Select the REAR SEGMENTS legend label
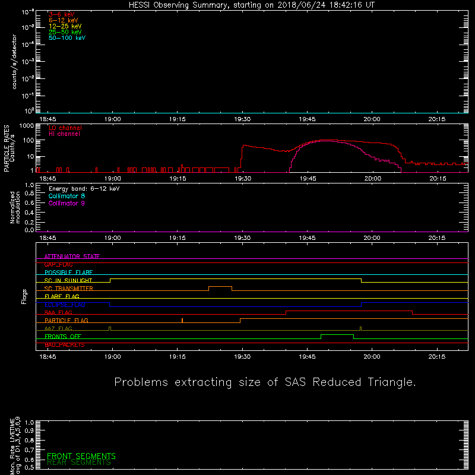475x475 pixels. (79, 463)
